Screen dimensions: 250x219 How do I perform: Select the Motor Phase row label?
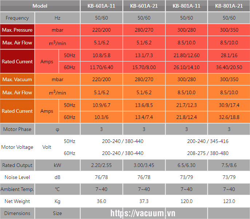click(17, 129)
